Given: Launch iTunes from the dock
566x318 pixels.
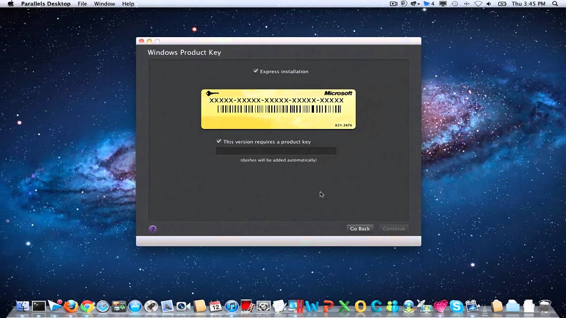Looking at the screenshot, I should [231, 306].
